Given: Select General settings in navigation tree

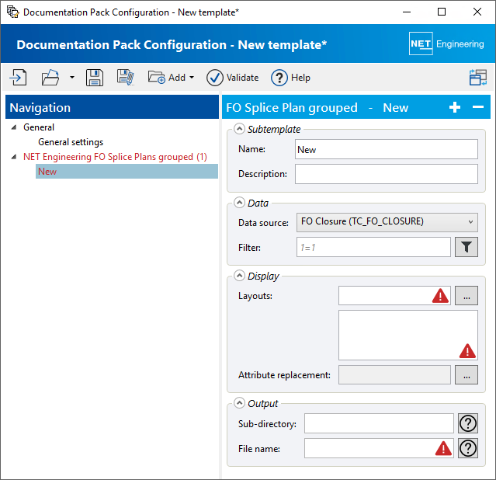Looking at the screenshot, I should pyautogui.click(x=71, y=142).
